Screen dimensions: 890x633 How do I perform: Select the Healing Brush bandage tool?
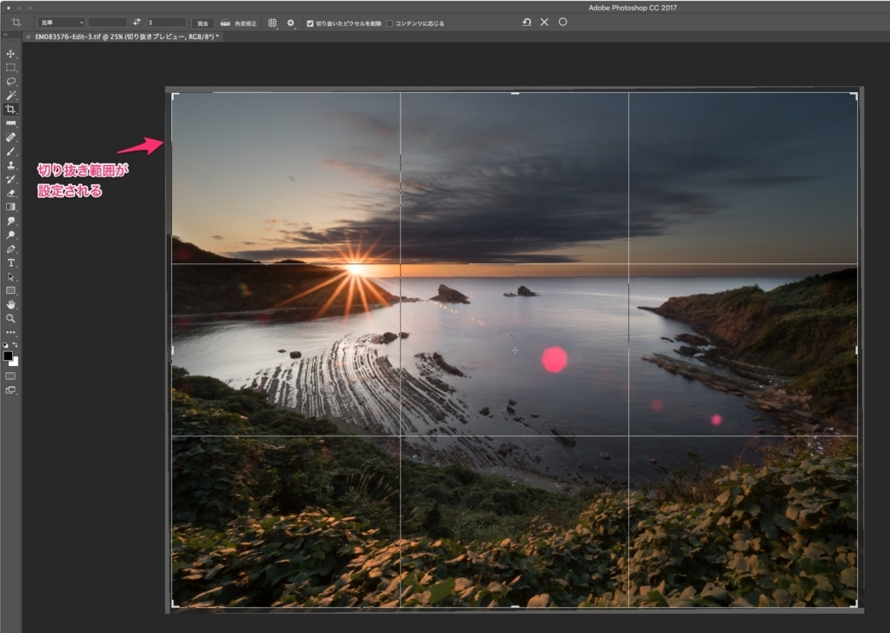pyautogui.click(x=10, y=137)
